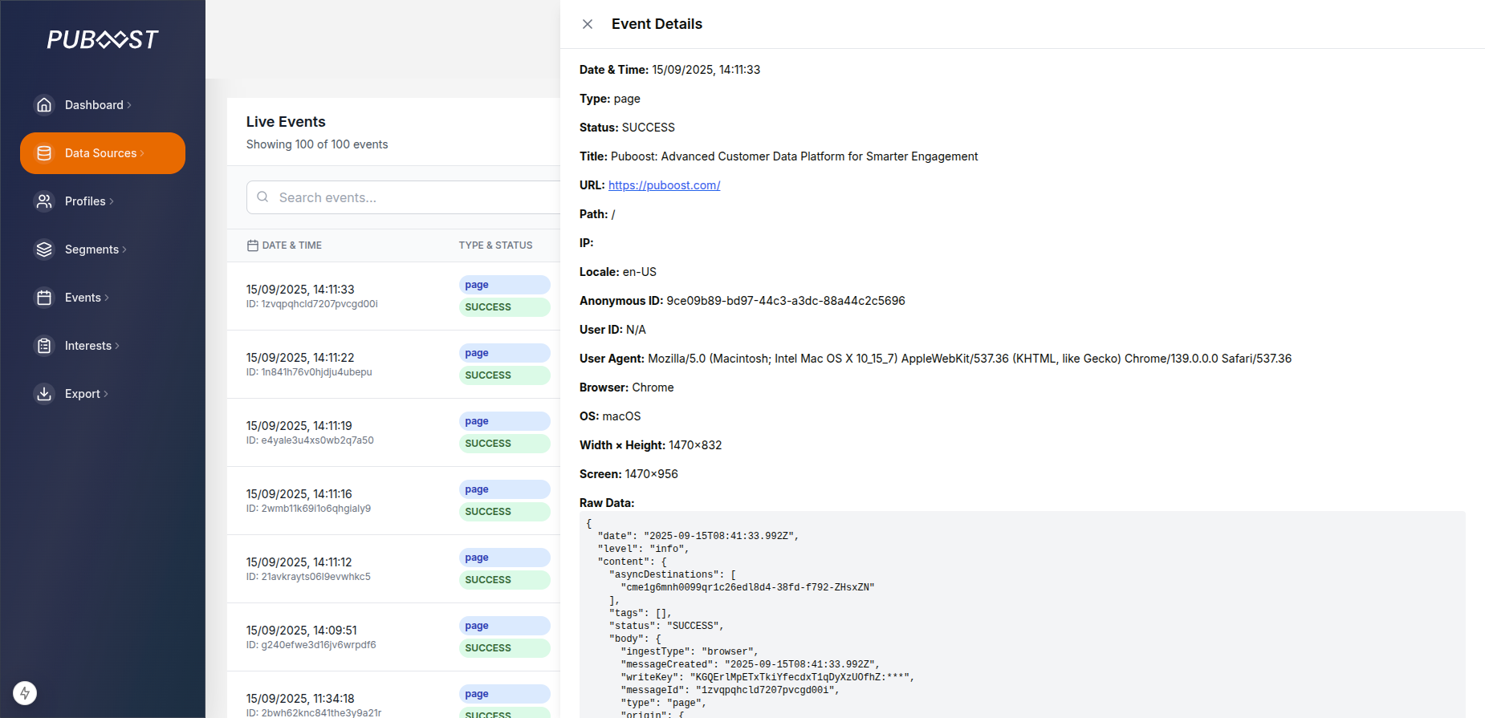Viewport: 1485px width, 718px height.
Task: Expand the Dashboard menu chevron
Action: coord(129,105)
